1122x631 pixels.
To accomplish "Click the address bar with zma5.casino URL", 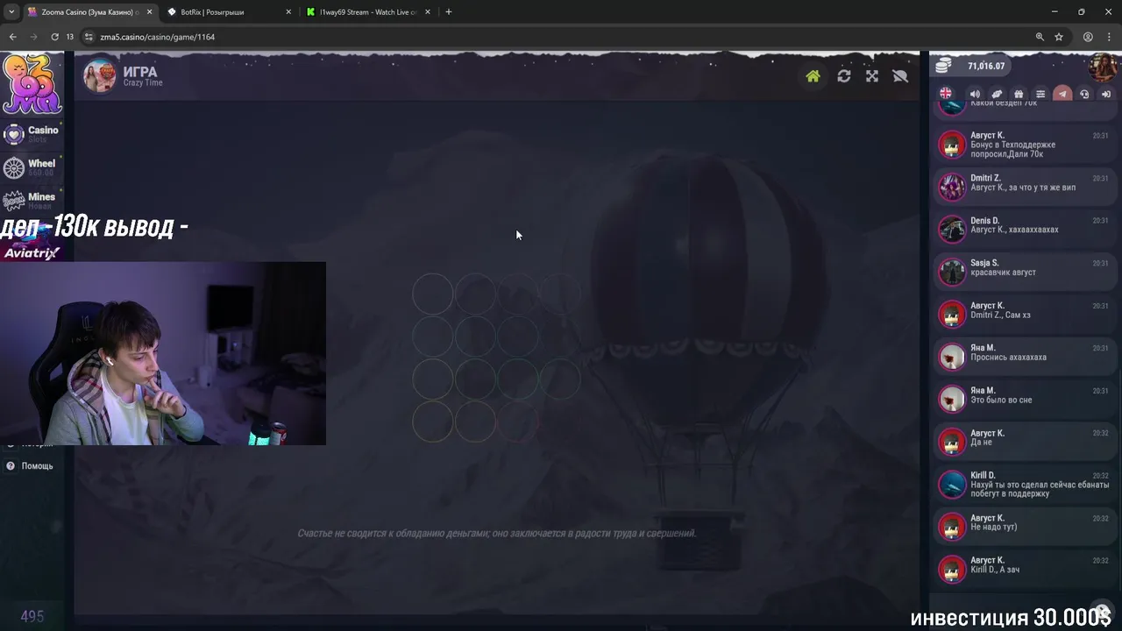I will pyautogui.click(x=561, y=37).
